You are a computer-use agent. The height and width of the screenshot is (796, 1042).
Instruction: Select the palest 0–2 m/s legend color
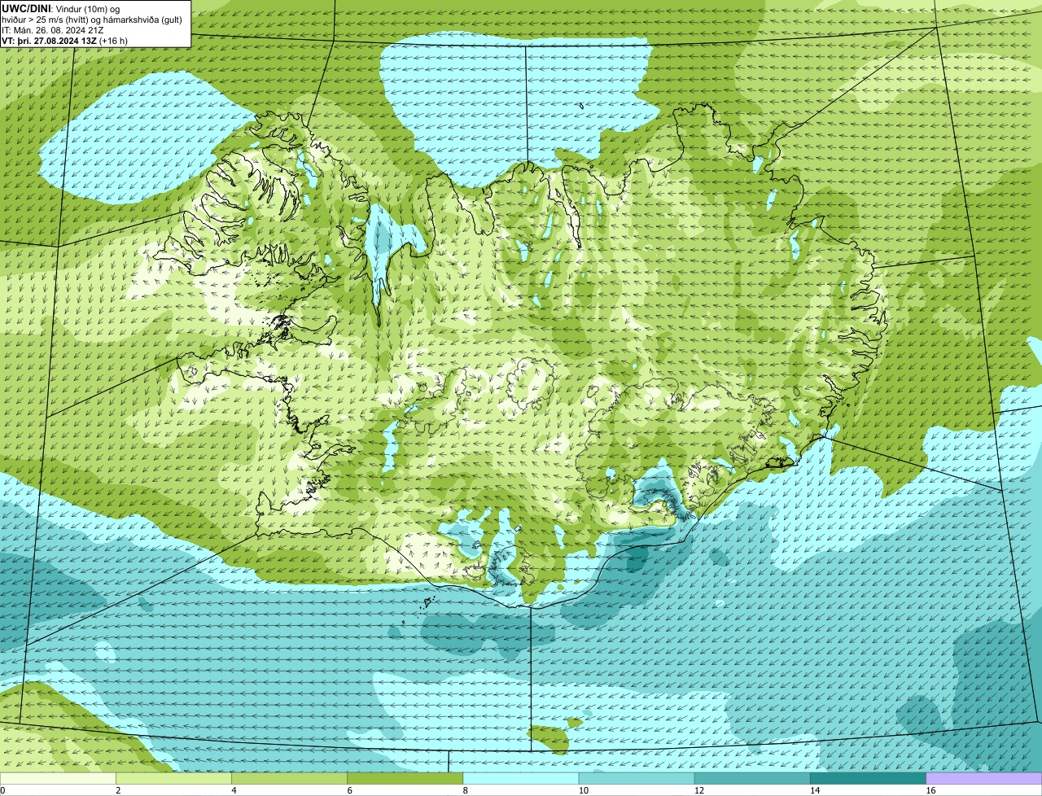58,778
